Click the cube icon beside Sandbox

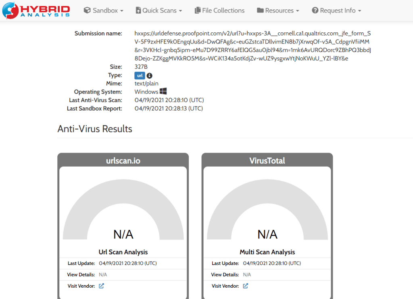pos(87,10)
